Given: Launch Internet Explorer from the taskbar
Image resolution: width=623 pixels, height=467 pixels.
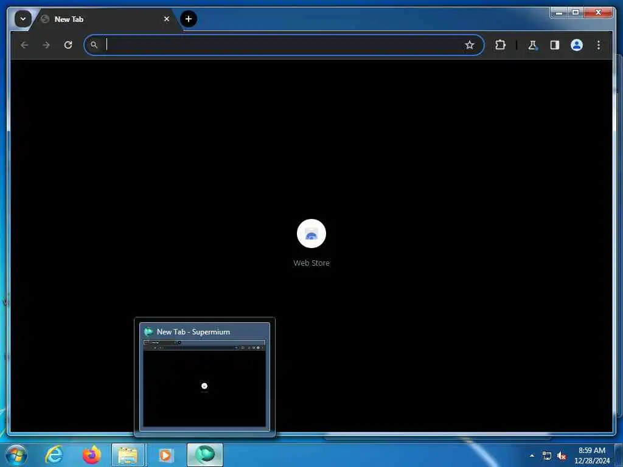Looking at the screenshot, I should (x=54, y=455).
